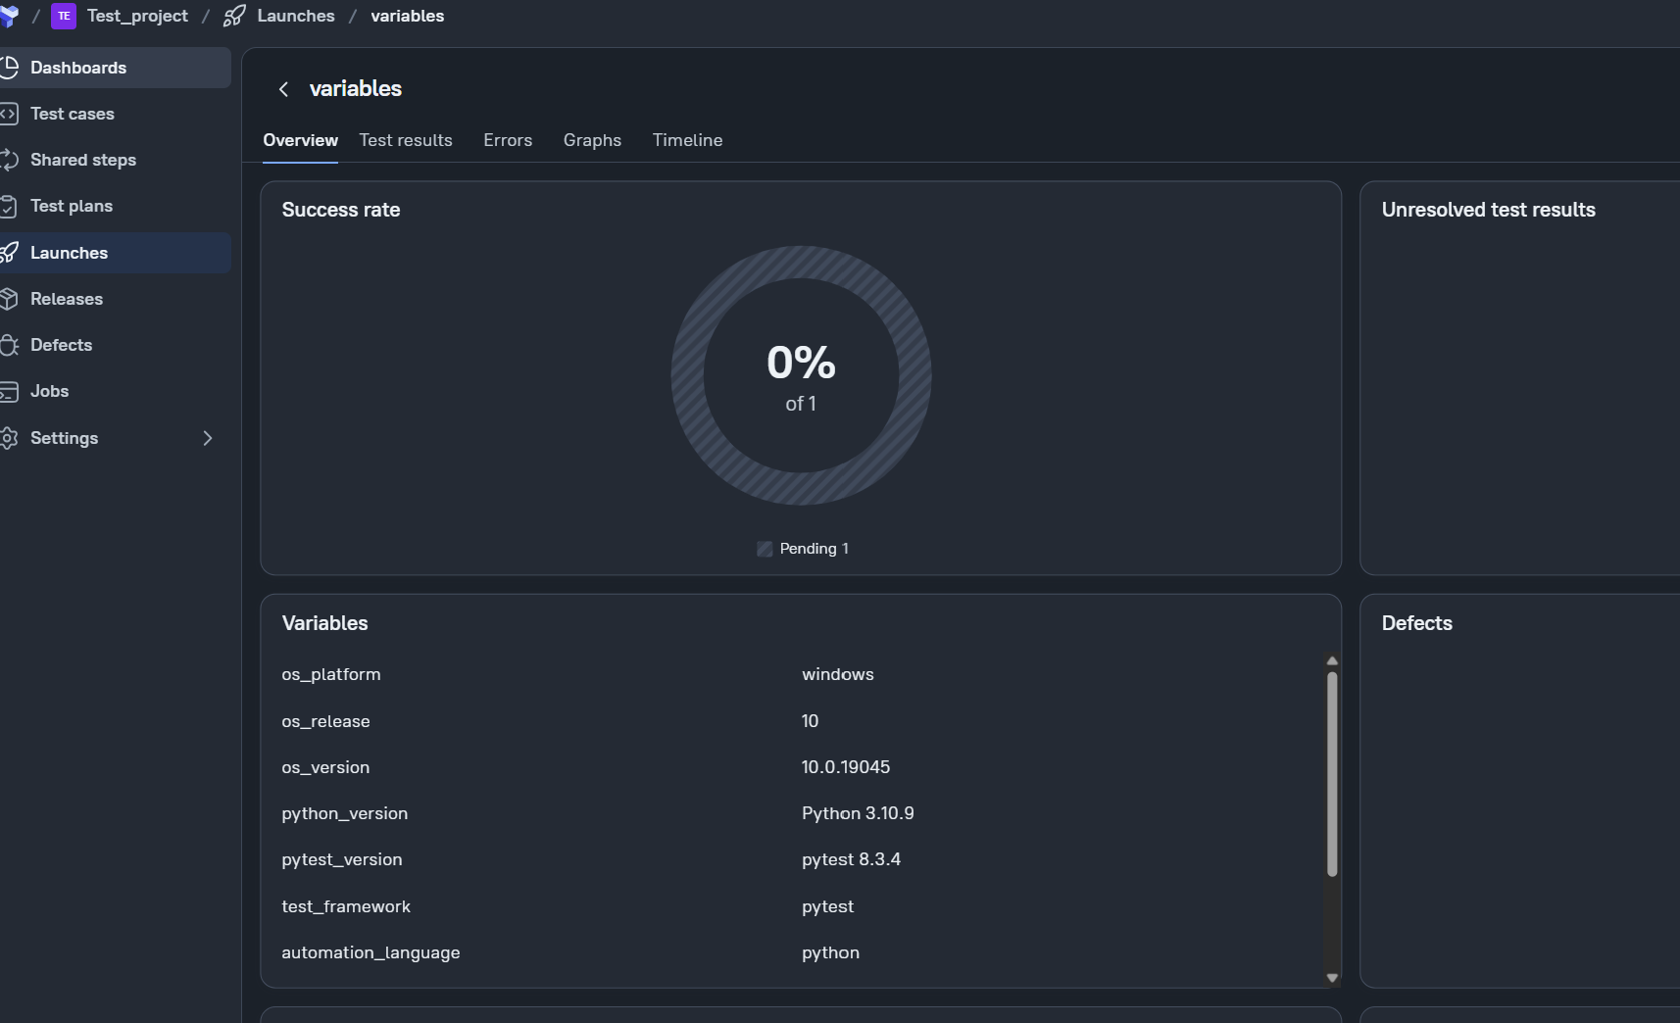Click the Jobs terminal icon
This screenshot has height=1023, width=1680.
tap(9, 391)
